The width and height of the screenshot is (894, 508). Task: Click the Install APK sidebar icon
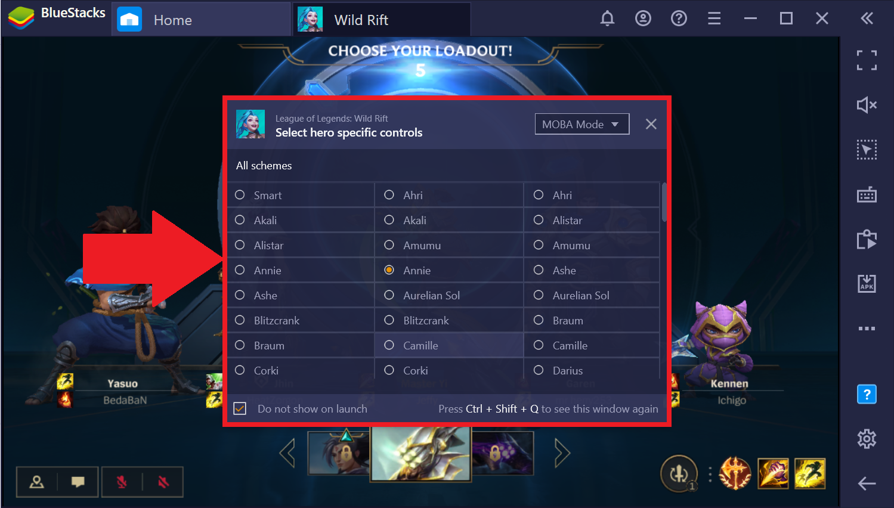click(867, 283)
